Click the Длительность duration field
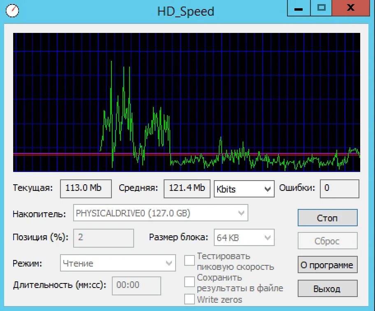The width and height of the screenshot is (375, 311). point(137,285)
